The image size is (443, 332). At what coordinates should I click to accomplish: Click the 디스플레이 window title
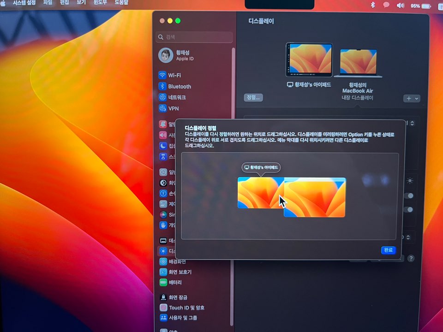tap(261, 21)
